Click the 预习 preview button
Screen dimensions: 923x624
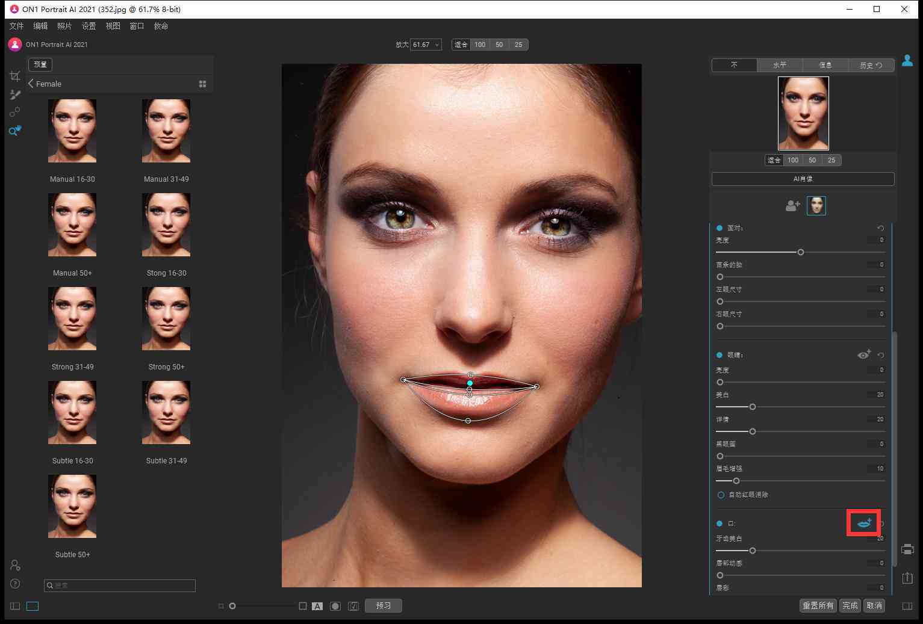(x=384, y=606)
